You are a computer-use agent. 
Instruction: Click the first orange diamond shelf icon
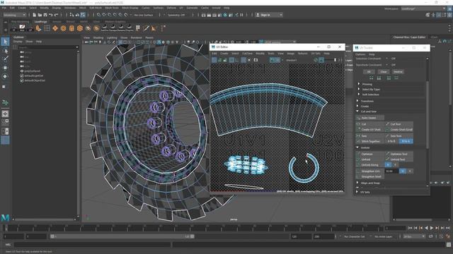pyautogui.click(x=55, y=28)
